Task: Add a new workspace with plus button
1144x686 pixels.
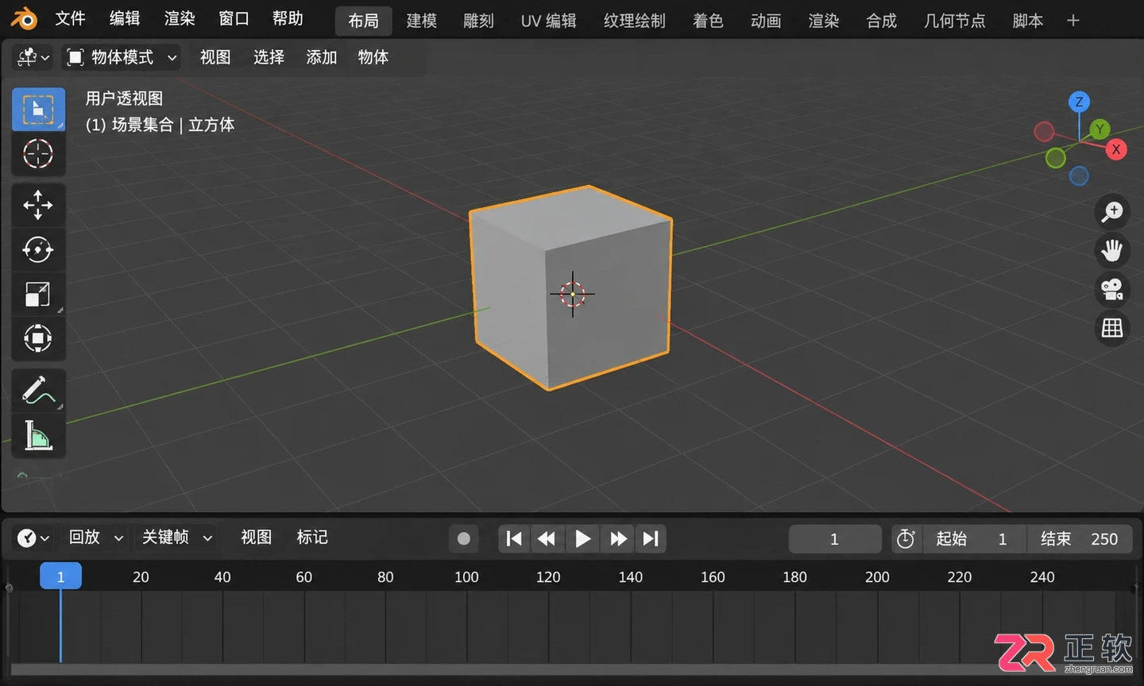Action: click(x=1073, y=21)
